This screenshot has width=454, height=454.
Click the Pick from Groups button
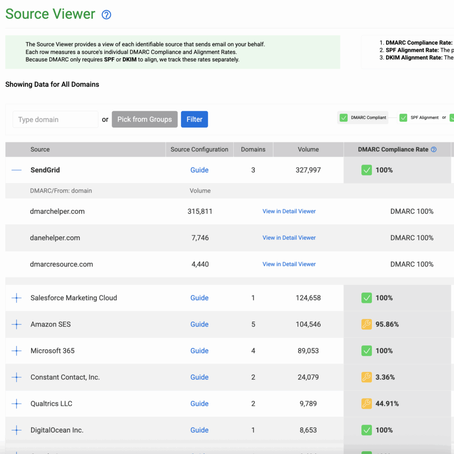point(145,119)
